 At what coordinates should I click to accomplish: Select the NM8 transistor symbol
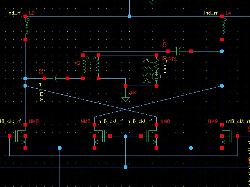tap(151, 136)
